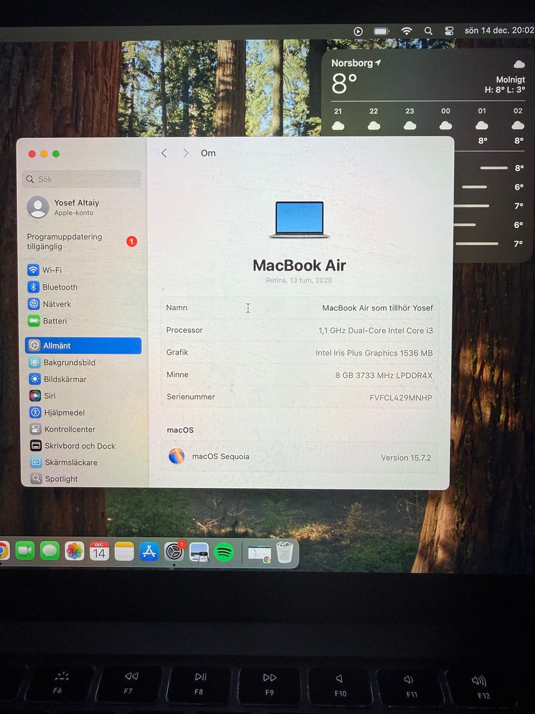
Task: Go back using the left chevron
Action: click(164, 153)
